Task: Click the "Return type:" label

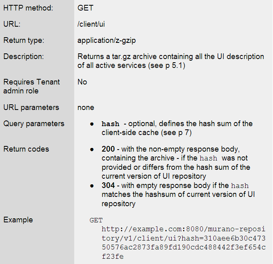Action: (x=24, y=40)
